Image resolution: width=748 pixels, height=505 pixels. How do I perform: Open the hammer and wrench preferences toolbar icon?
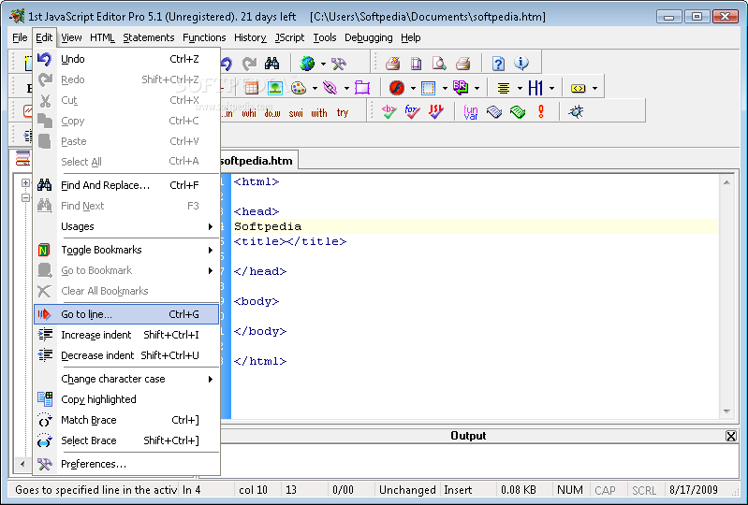click(x=339, y=64)
